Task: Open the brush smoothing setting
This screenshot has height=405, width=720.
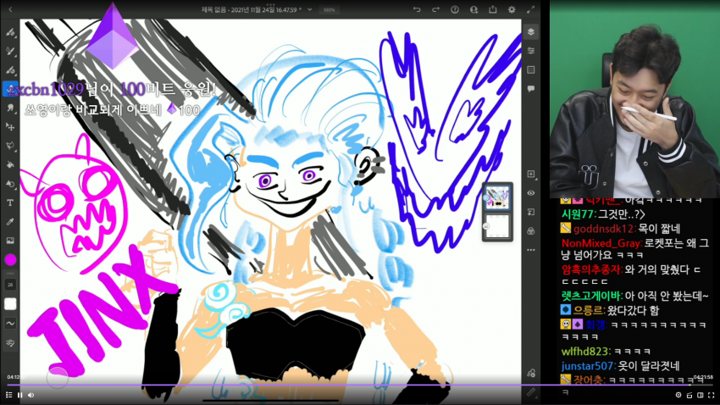Action: click(x=10, y=324)
